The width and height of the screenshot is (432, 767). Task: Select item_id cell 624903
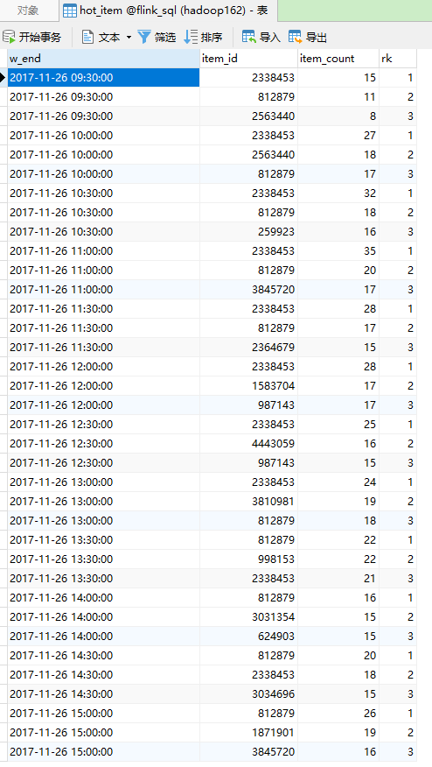tap(248, 637)
